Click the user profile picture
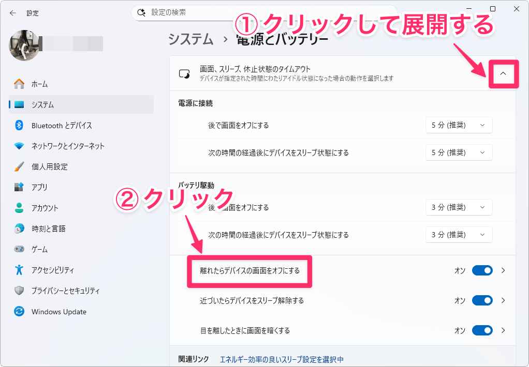This screenshot has height=367, width=529. [21, 43]
